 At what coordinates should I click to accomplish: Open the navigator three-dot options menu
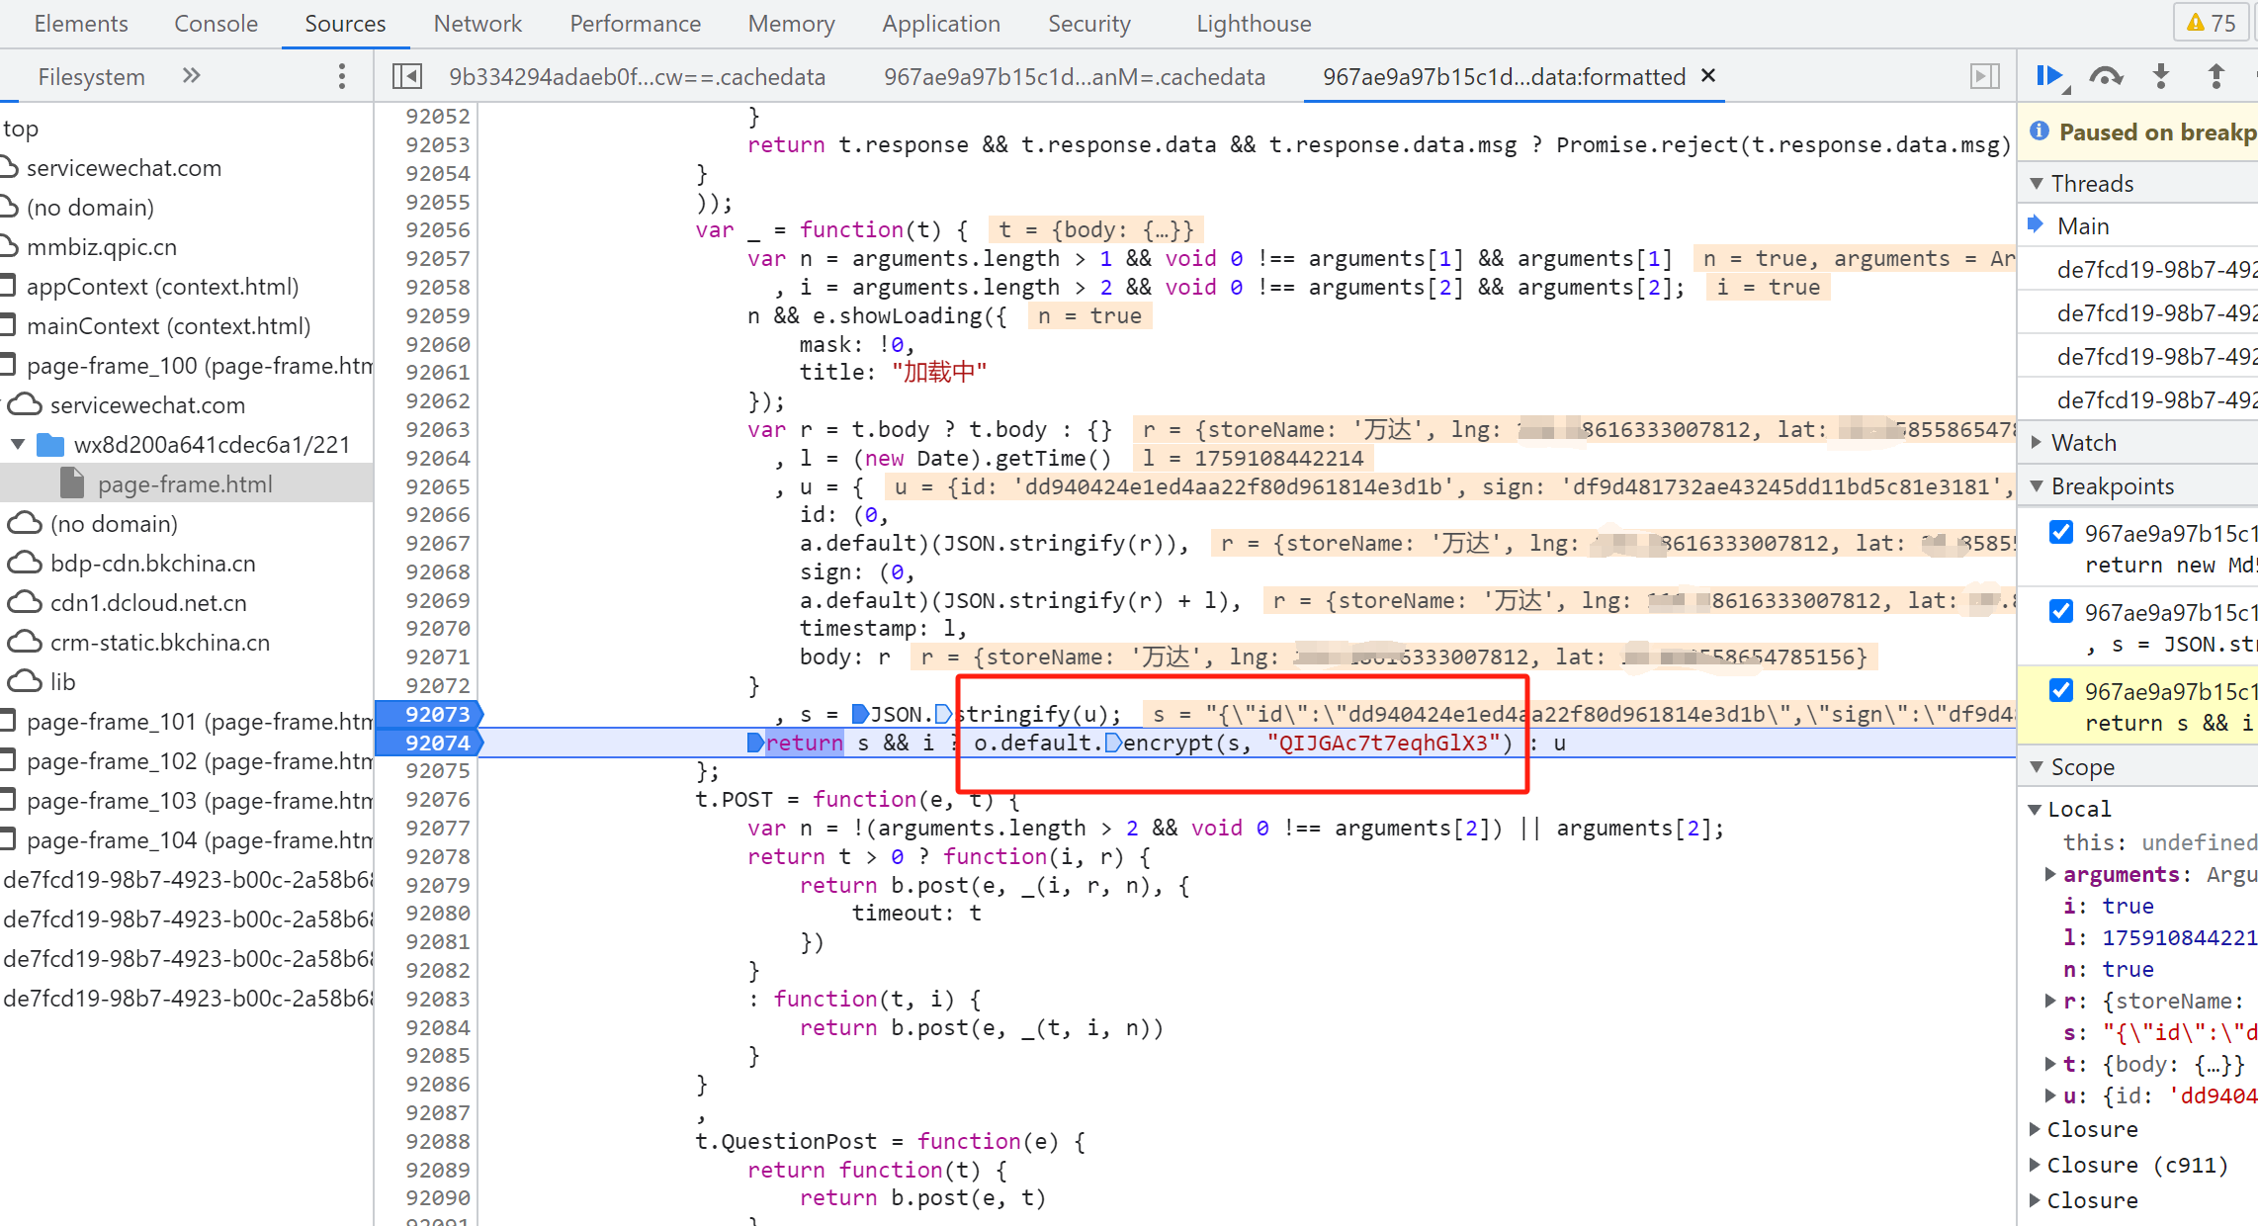[341, 76]
